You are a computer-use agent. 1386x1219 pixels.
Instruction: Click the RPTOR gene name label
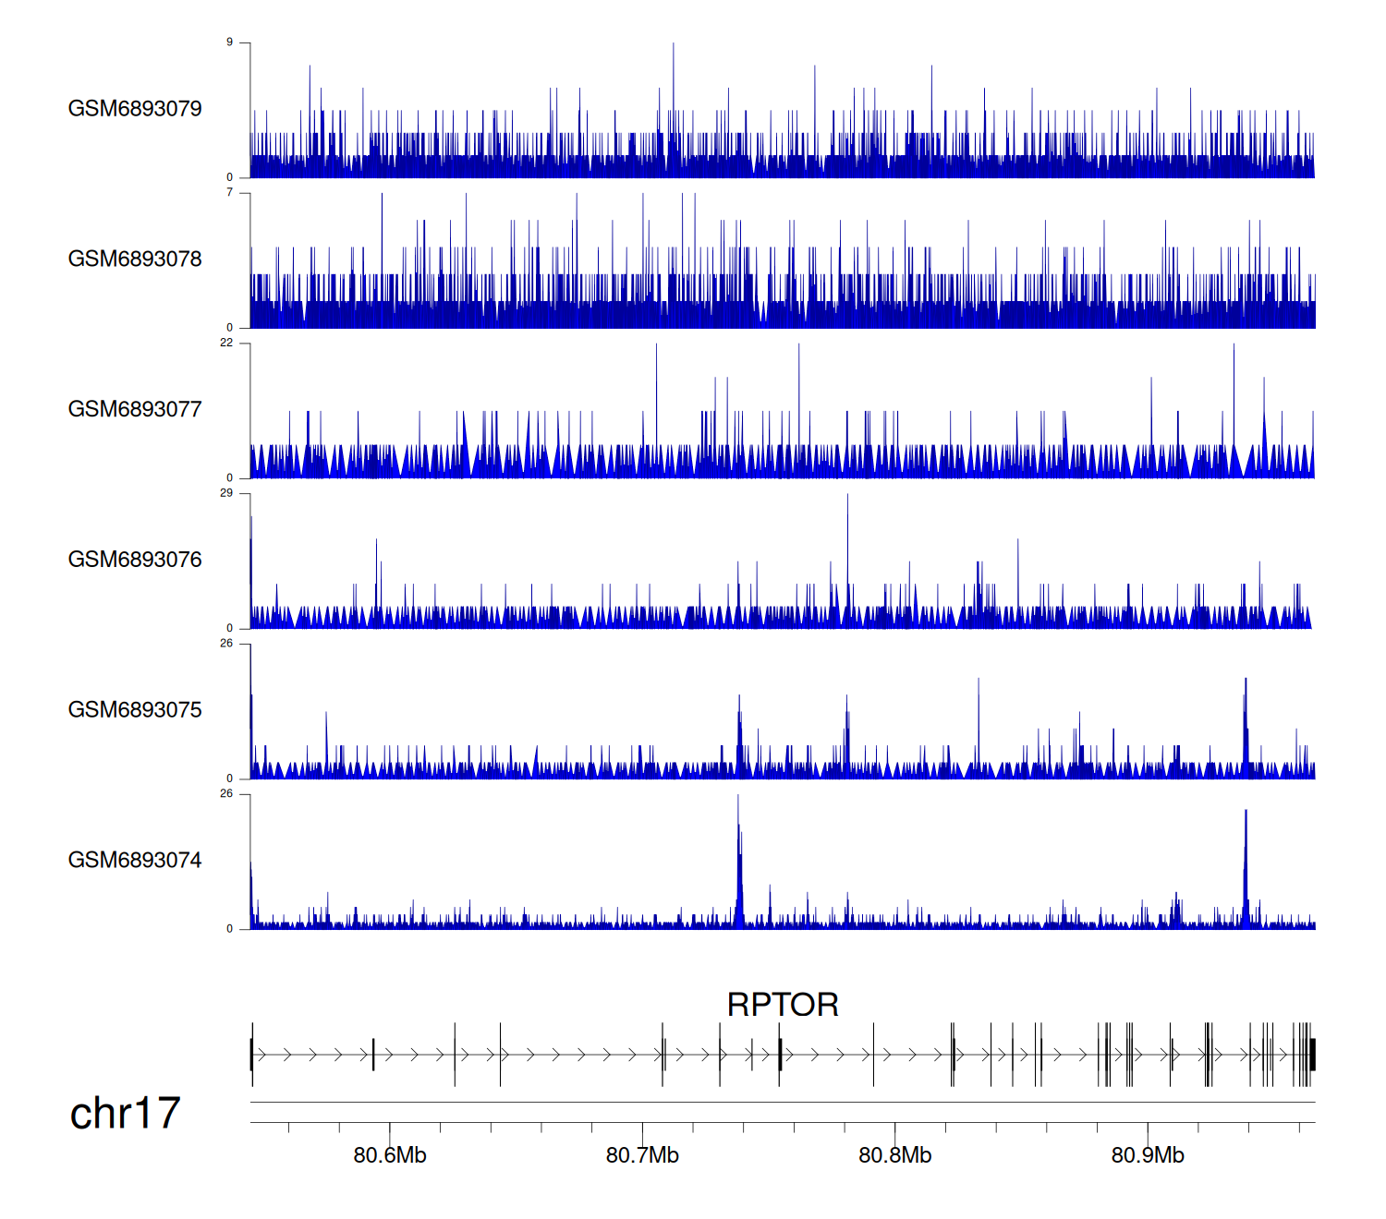[783, 1005]
